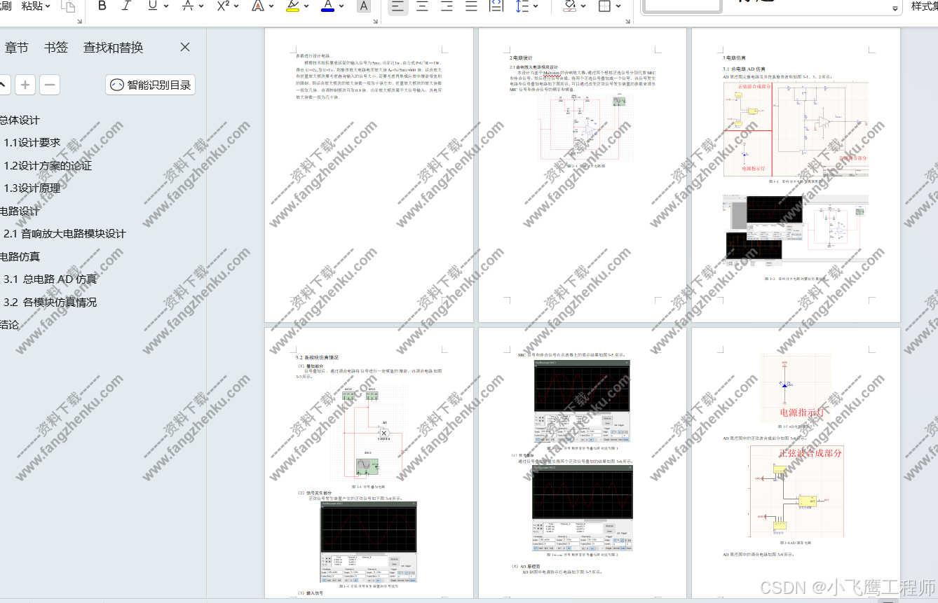Go to 2.1 音响放大电路模块设计 heading

point(64,234)
